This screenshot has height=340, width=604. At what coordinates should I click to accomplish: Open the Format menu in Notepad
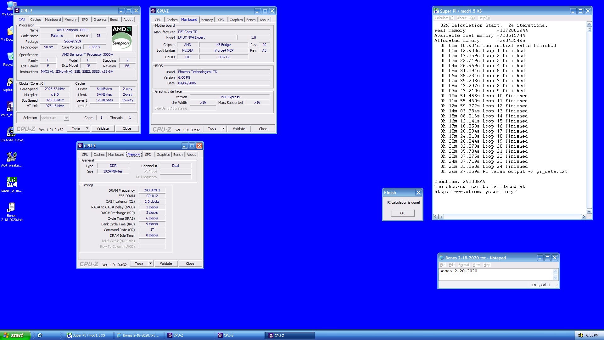click(464, 265)
